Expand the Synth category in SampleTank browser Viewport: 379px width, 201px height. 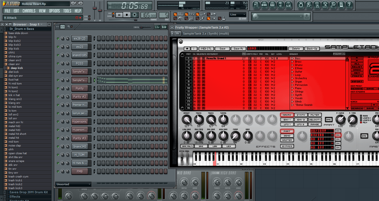292,95
